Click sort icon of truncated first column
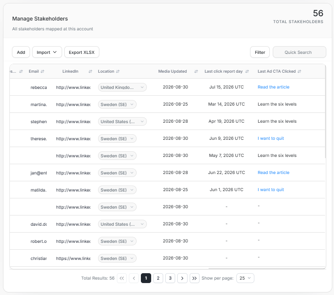334x295 pixels. (x=21, y=71)
